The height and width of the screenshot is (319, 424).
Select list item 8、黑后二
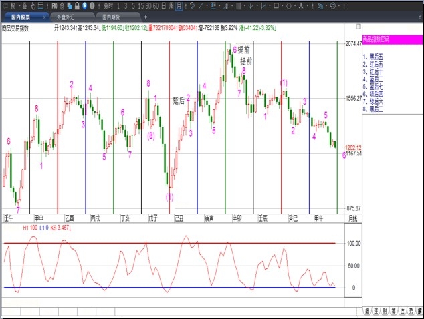pyautogui.click(x=373, y=109)
